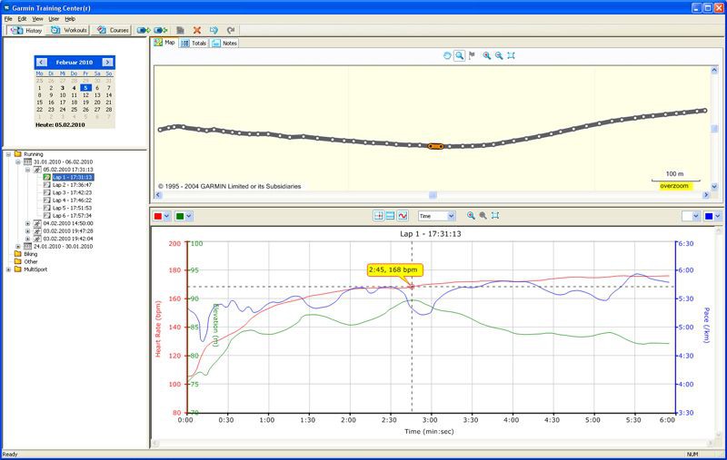Select the magnifier zoom tool on map toolbar
Image resolution: width=727 pixels, height=460 pixels.
(x=459, y=55)
